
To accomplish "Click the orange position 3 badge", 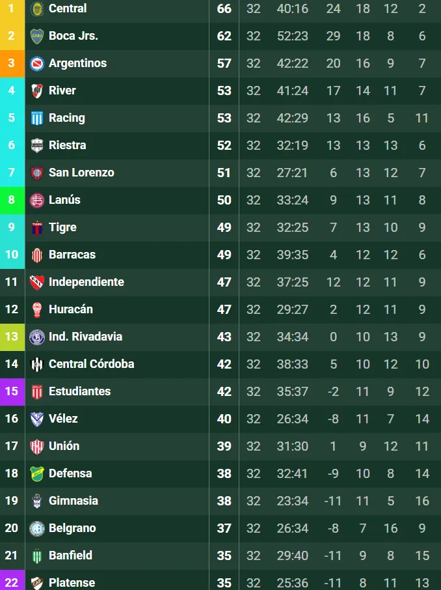I will click(x=12, y=63).
